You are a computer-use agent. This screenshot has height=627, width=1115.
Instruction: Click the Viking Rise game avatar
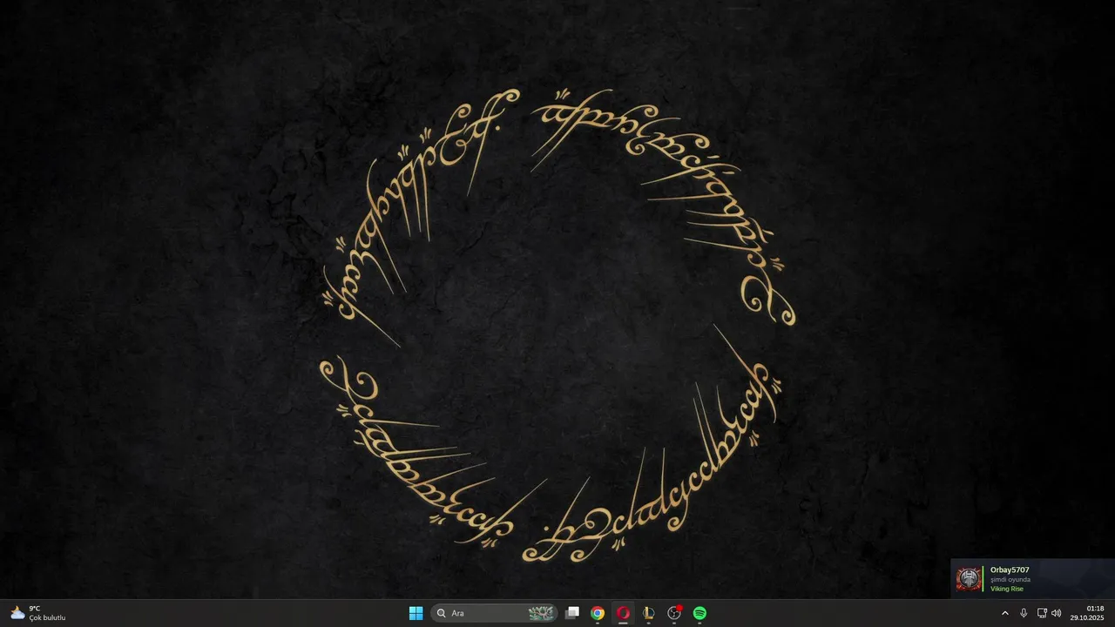click(x=969, y=579)
